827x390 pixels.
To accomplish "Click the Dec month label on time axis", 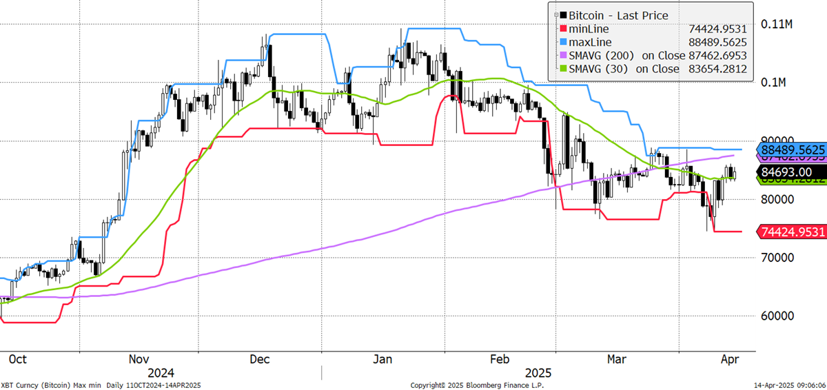I will 260,360.
